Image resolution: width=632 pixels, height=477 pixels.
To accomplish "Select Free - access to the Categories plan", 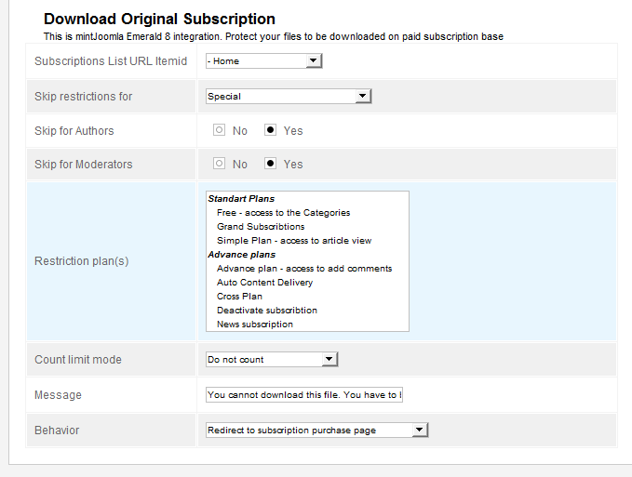I will (x=283, y=213).
